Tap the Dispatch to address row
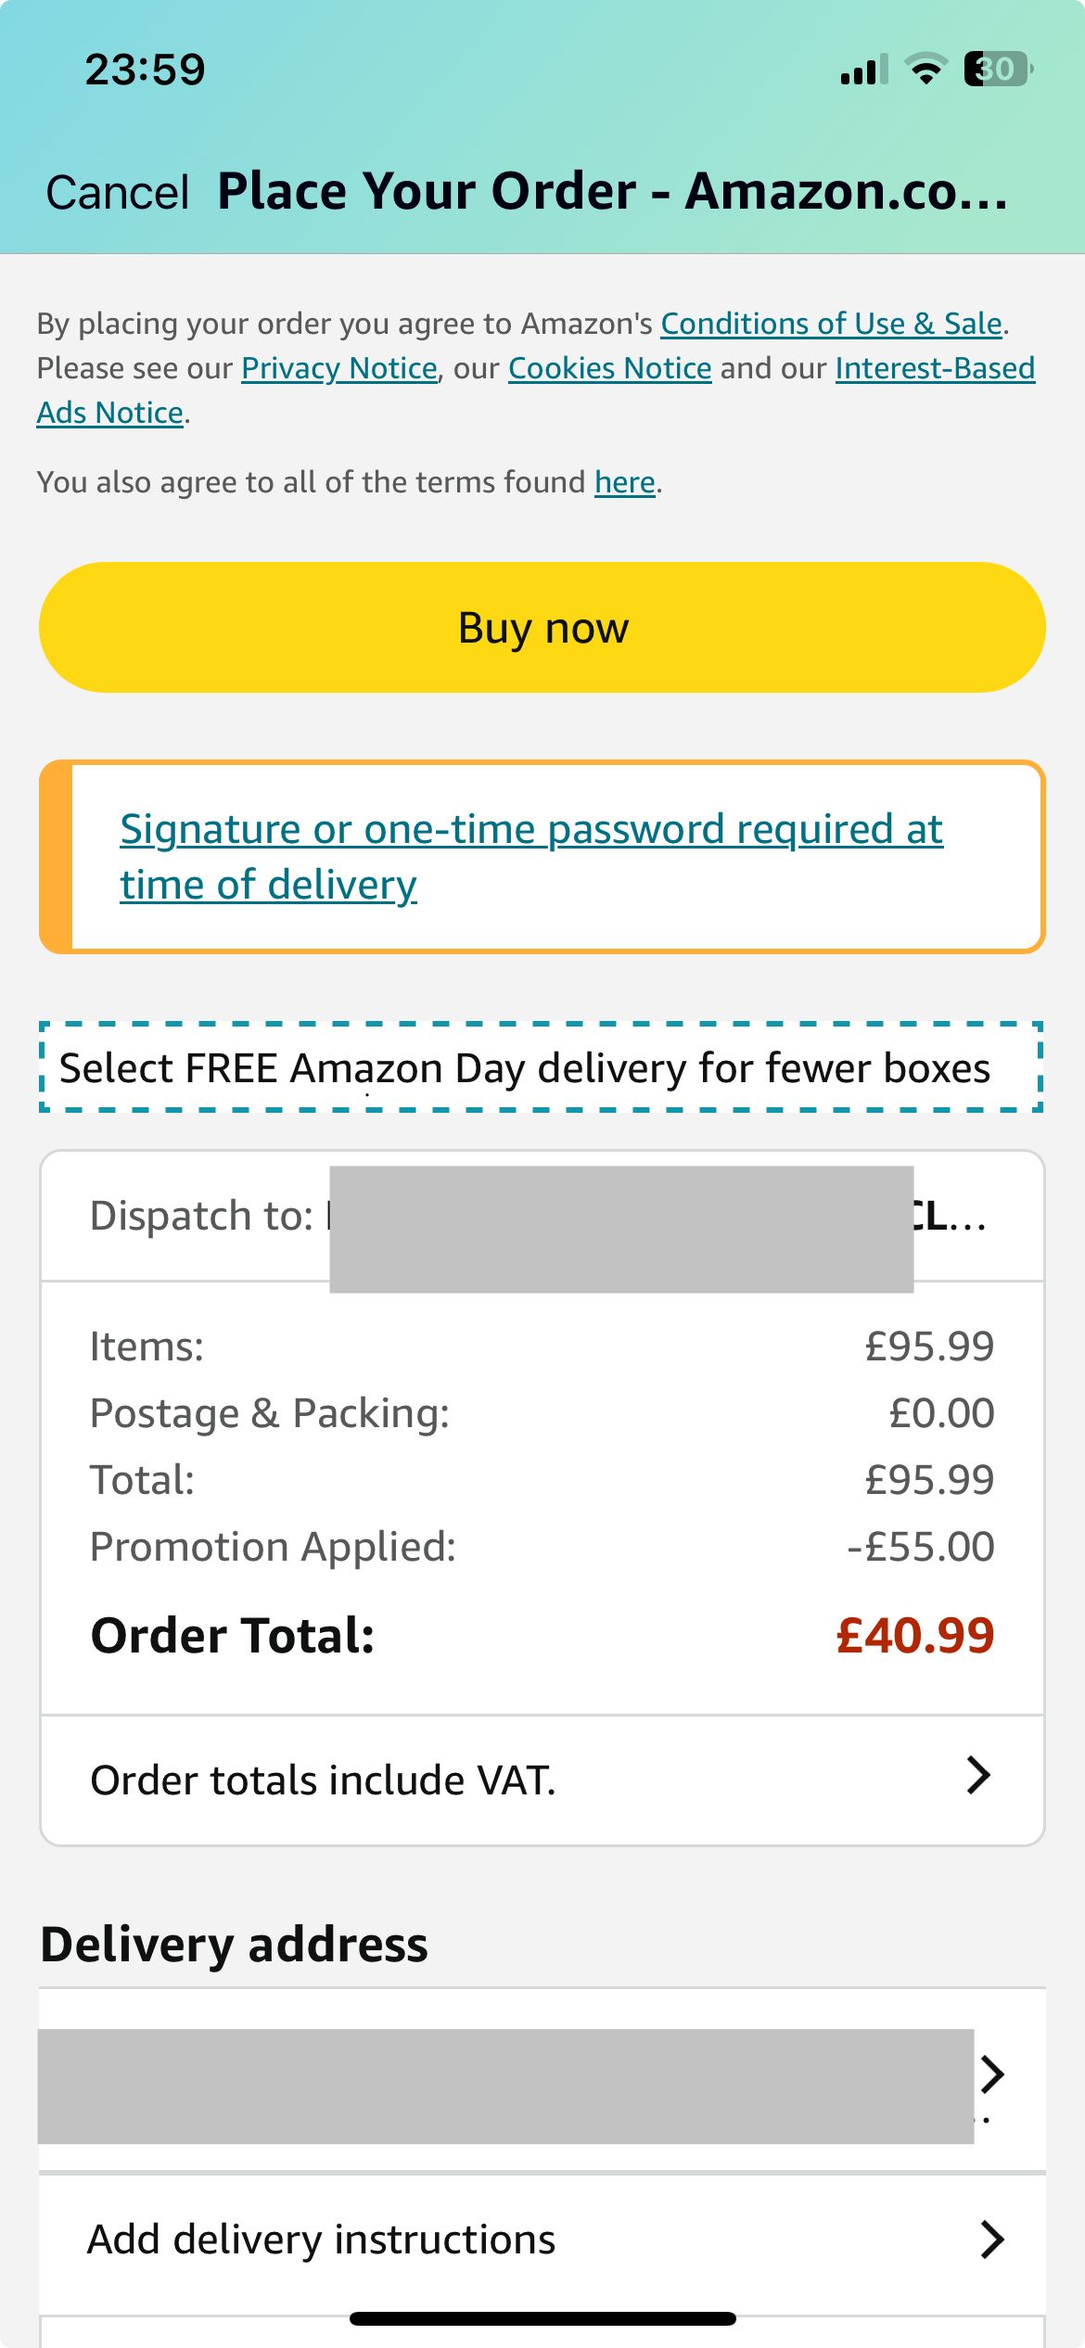The width and height of the screenshot is (1085, 2348). pos(542,1216)
